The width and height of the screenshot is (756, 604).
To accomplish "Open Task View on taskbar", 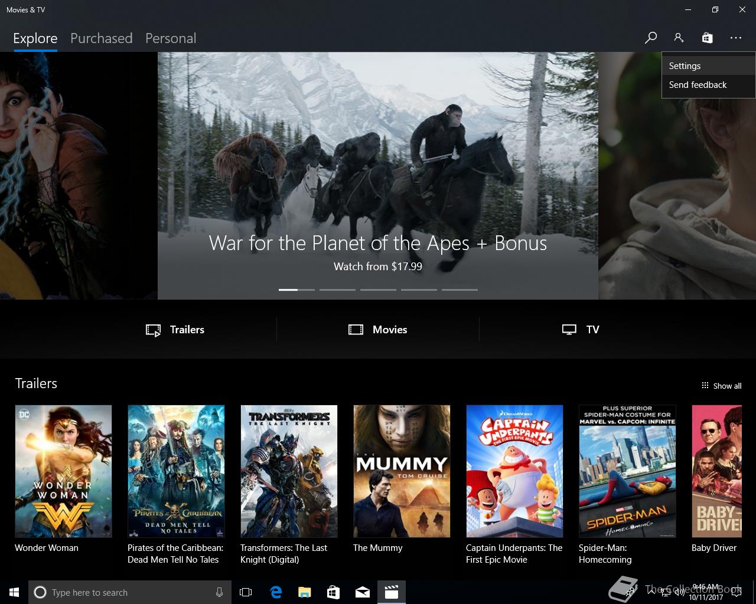I will [246, 592].
